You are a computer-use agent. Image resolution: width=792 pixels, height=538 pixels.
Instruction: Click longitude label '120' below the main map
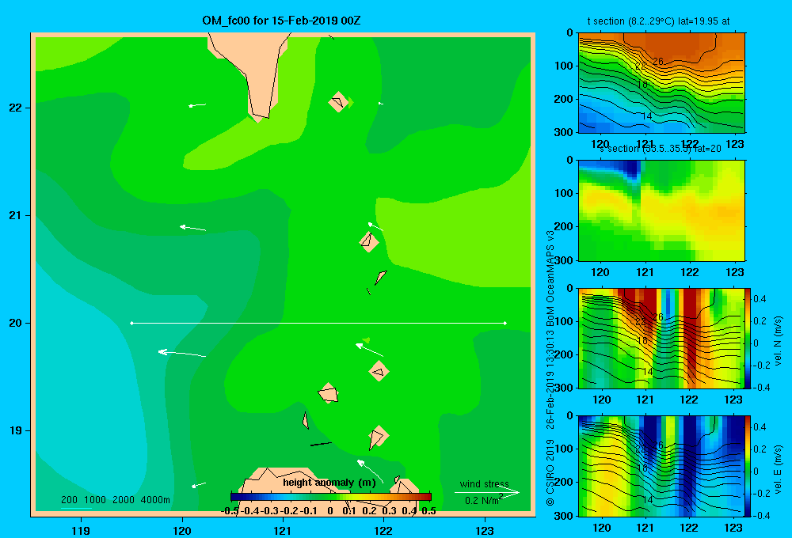point(182,530)
